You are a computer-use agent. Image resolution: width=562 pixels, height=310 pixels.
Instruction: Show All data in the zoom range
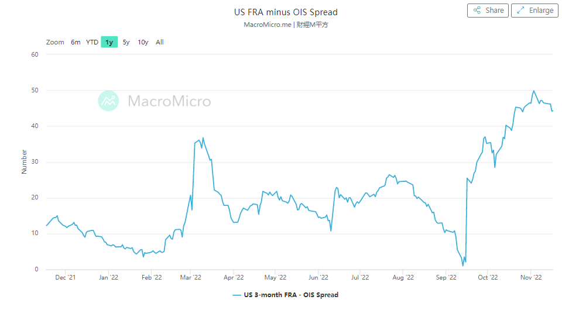pos(160,42)
